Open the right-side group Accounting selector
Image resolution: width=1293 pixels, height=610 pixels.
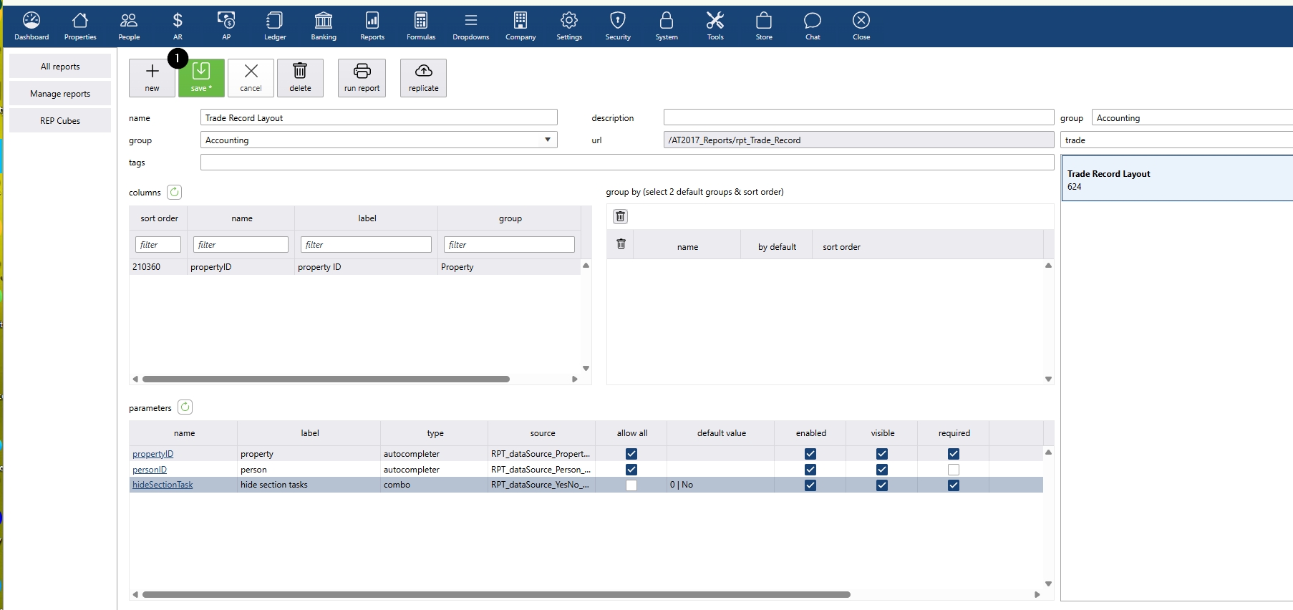(x=1192, y=117)
